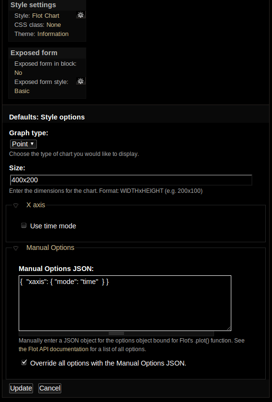
Task: Click the X axis legend label
Action: click(x=35, y=205)
